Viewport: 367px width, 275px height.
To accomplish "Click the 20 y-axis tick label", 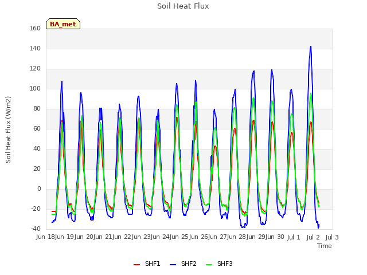I will (37, 169).
